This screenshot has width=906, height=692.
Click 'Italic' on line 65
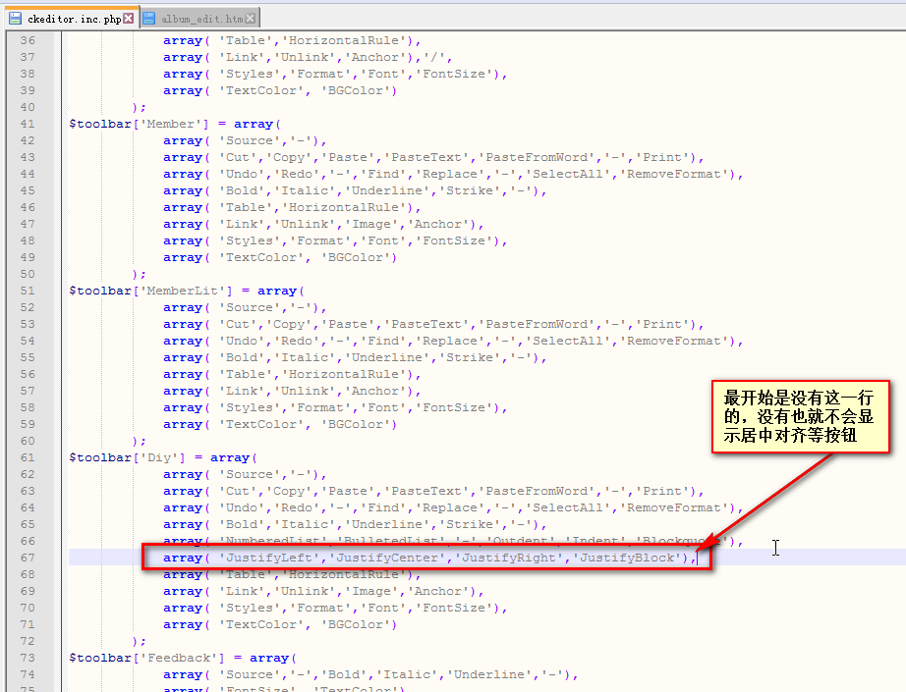click(305, 524)
